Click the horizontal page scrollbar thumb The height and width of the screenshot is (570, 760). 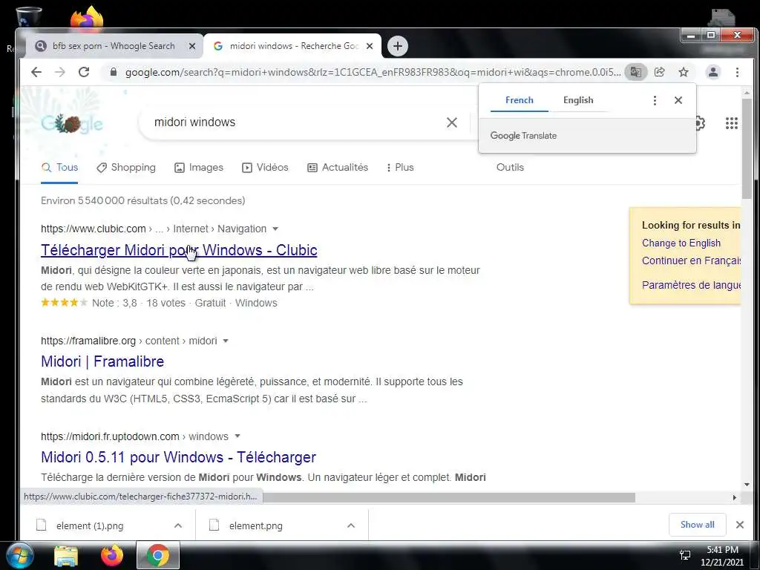[449, 497]
